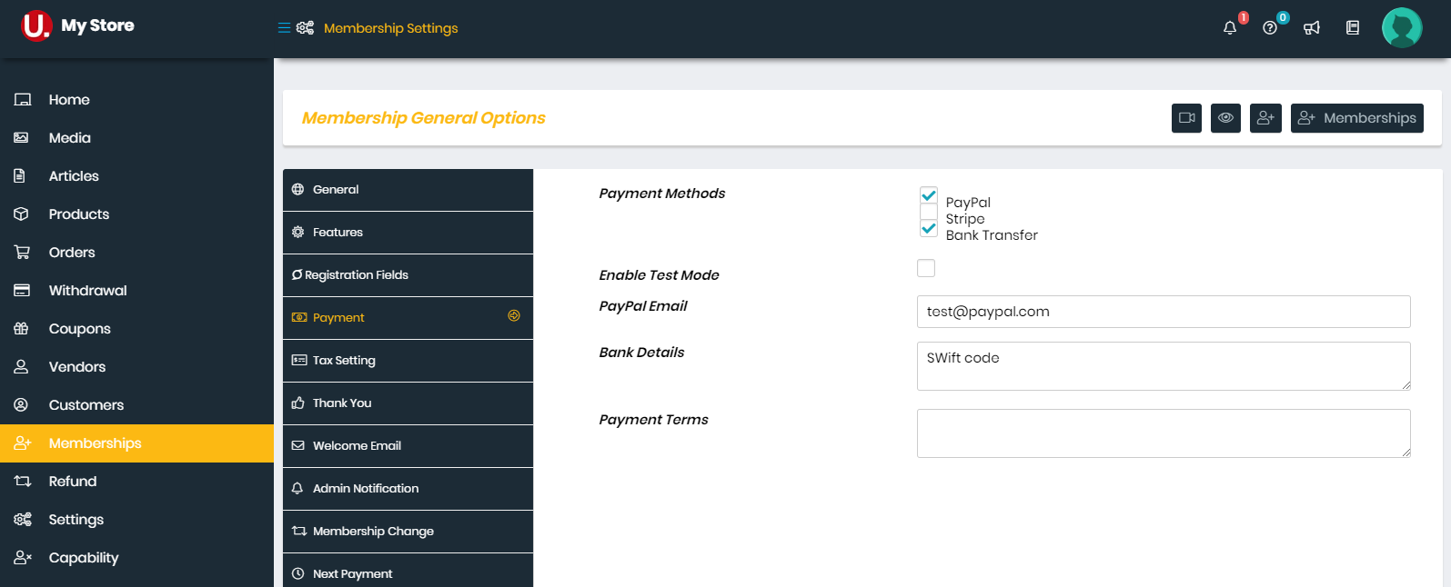Click the My Store logo
Viewport: 1451px width, 587px height.
tap(78, 25)
